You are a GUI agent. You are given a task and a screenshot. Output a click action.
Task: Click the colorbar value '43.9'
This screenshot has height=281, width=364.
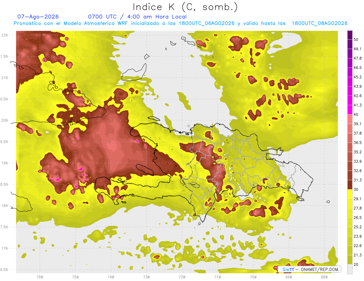point(358,86)
